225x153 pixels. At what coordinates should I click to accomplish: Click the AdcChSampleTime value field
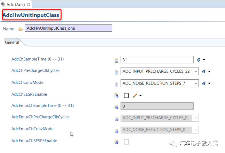[x=157, y=60]
